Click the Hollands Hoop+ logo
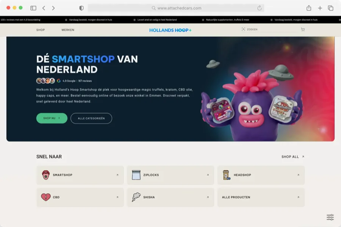 pos(170,30)
